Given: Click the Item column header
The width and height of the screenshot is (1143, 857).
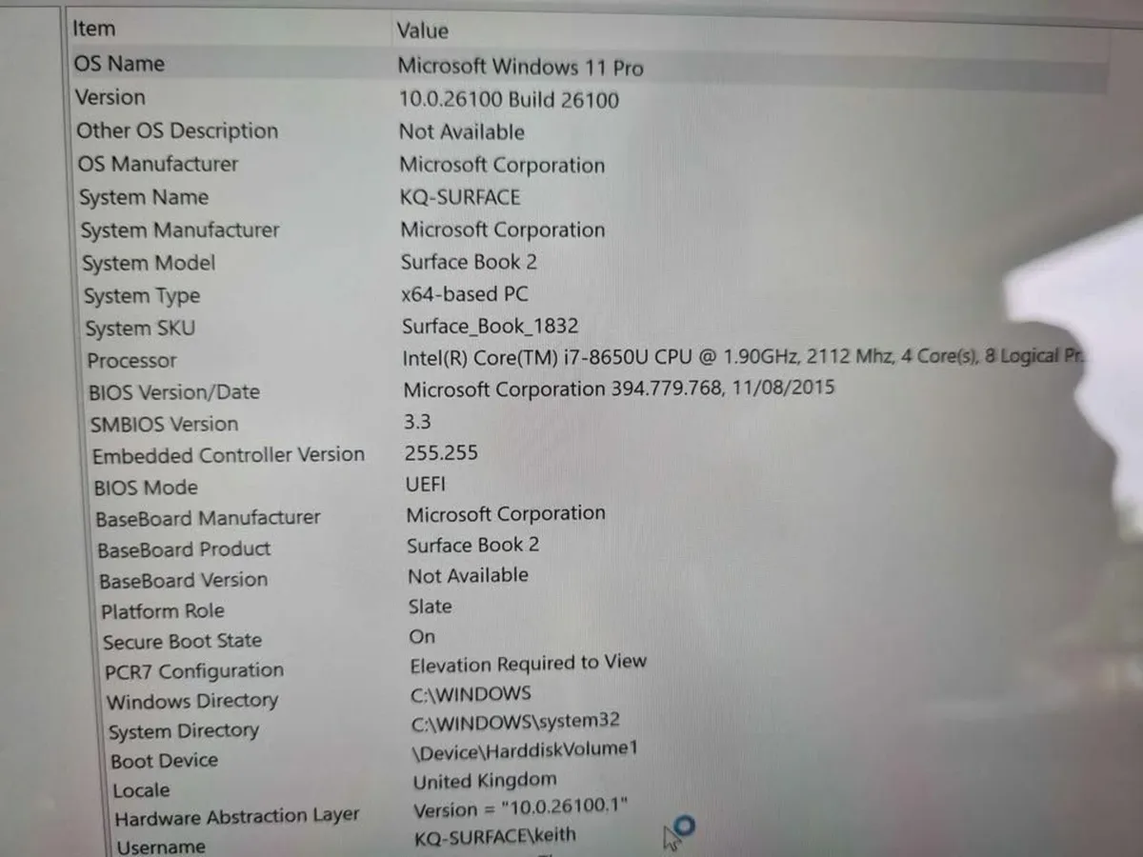Looking at the screenshot, I should [x=93, y=30].
